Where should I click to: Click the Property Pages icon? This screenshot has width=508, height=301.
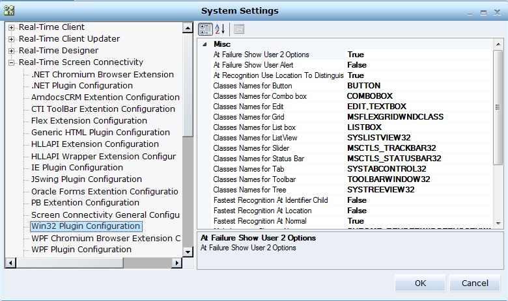click(239, 29)
